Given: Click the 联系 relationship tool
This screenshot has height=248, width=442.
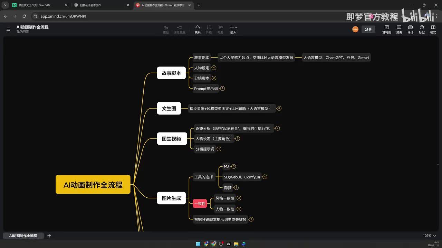Looking at the screenshot, I should tap(198, 29).
